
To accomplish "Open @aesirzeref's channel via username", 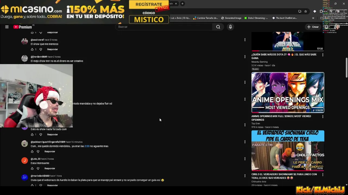I will click(37, 40).
